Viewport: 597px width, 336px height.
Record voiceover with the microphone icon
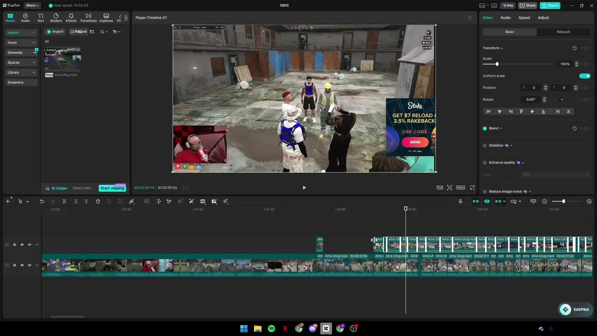coord(460,201)
